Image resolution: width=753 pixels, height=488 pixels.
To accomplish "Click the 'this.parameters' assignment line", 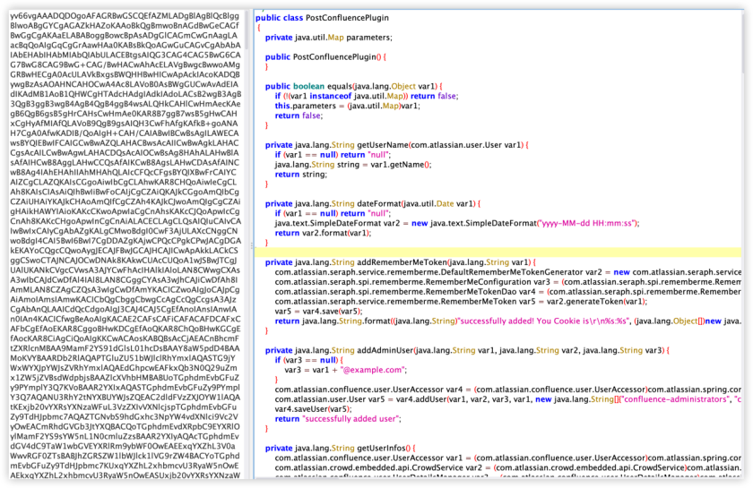I will point(347,106).
